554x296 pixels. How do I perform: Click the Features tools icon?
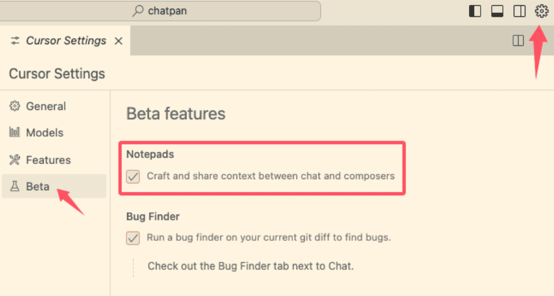(15, 160)
